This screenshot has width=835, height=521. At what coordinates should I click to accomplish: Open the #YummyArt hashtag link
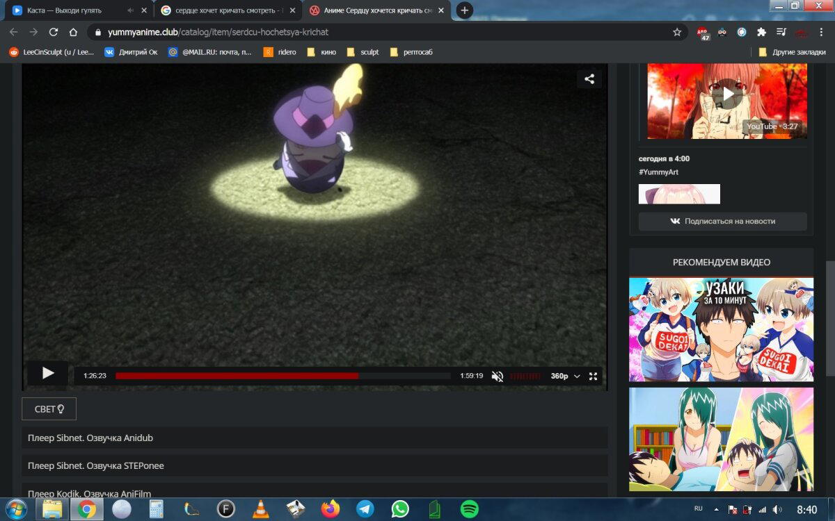[658, 172]
